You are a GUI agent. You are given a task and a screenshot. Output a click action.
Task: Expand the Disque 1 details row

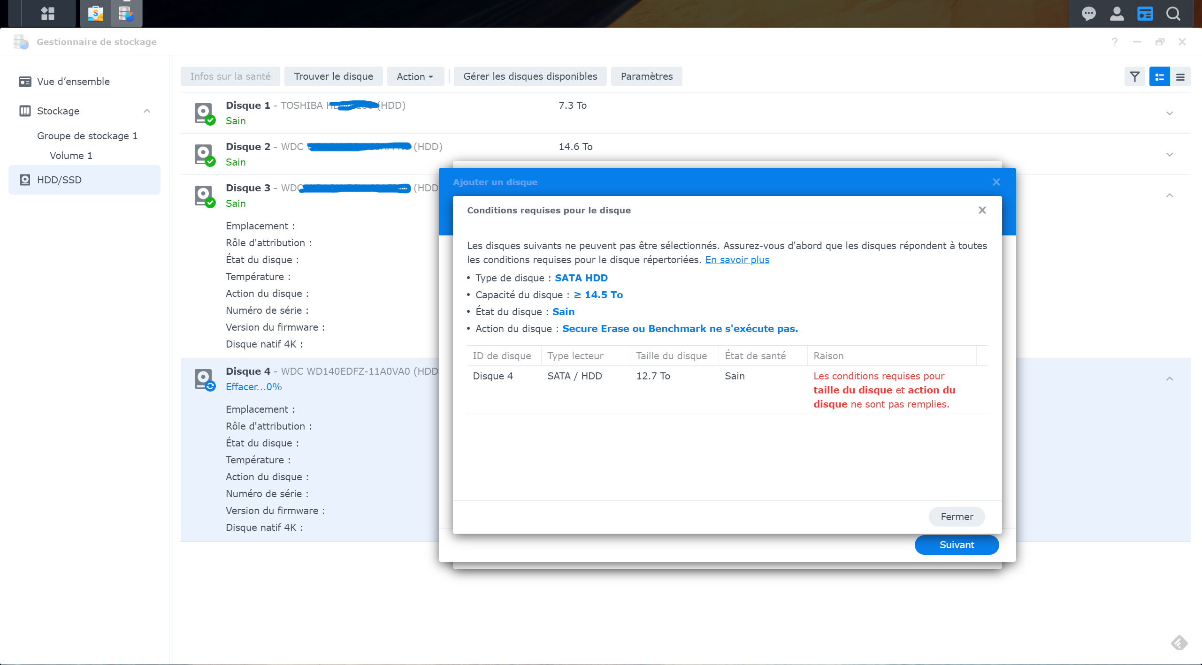(1169, 113)
